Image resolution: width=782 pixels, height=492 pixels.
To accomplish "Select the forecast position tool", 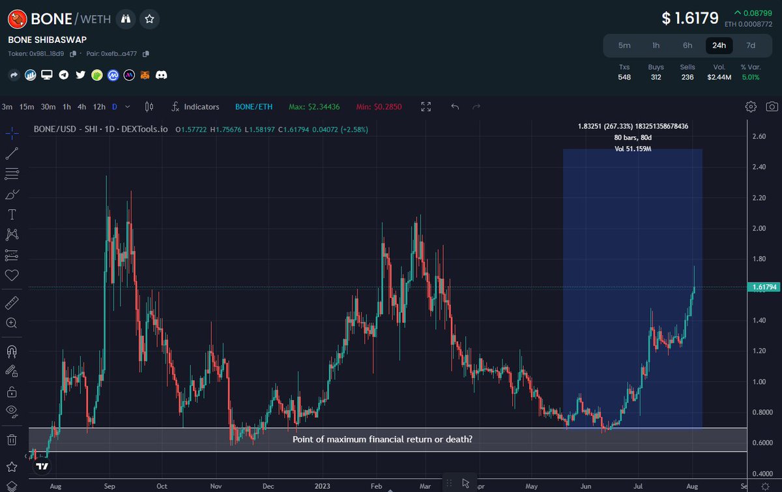I will (x=12, y=255).
